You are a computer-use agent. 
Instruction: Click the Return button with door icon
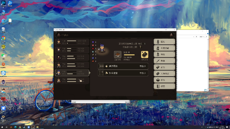point(164,86)
